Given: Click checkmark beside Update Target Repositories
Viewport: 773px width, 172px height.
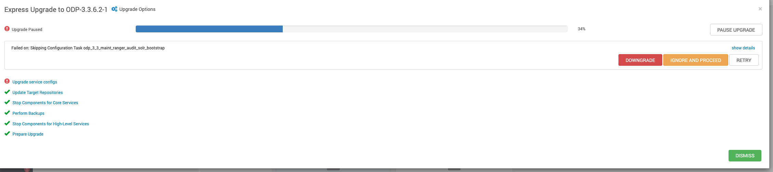Looking at the screenshot, I should [x=7, y=92].
